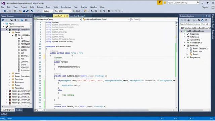
Task: Click the Undo arrow toolbar icon
Action: click(32, 11)
